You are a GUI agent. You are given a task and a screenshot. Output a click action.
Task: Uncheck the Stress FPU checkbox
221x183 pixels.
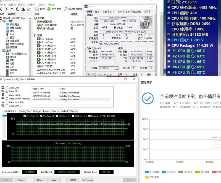pyautogui.click(x=7, y=91)
